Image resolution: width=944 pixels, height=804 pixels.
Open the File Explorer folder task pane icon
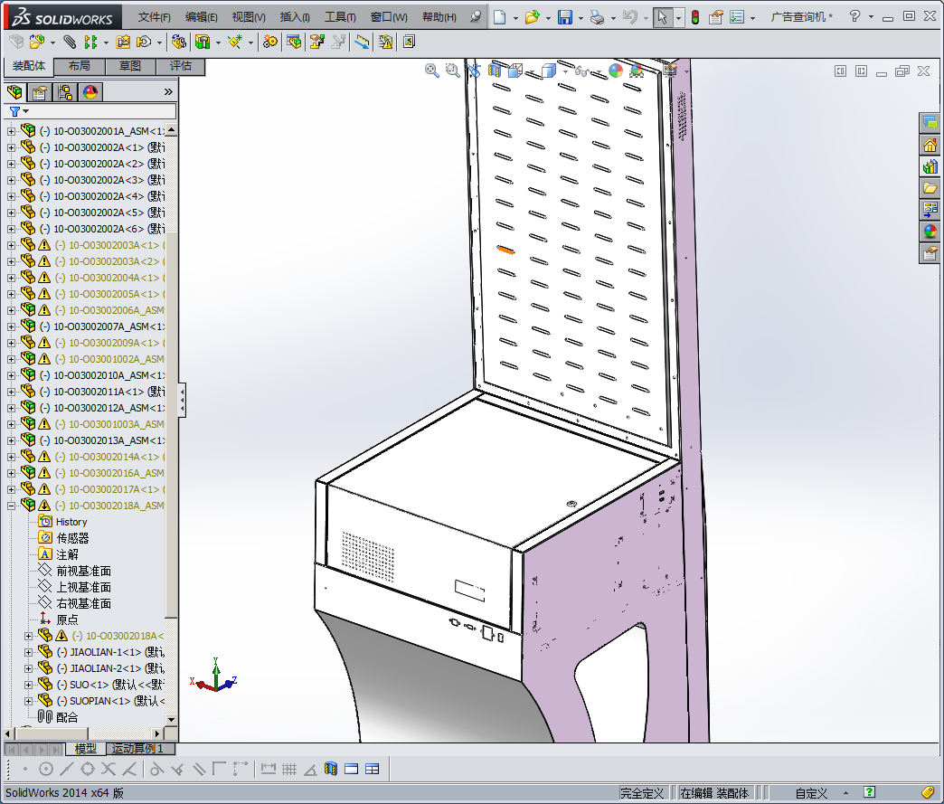point(930,188)
